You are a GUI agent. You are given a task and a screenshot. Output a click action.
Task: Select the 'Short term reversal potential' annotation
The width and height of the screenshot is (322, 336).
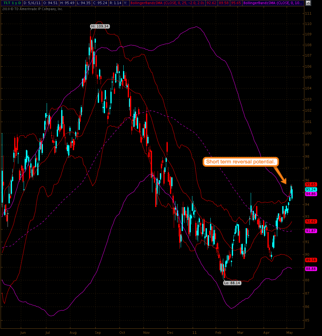coord(241,162)
